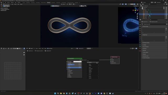Open the File menu
Screen dimensions: 168x95
3,2
